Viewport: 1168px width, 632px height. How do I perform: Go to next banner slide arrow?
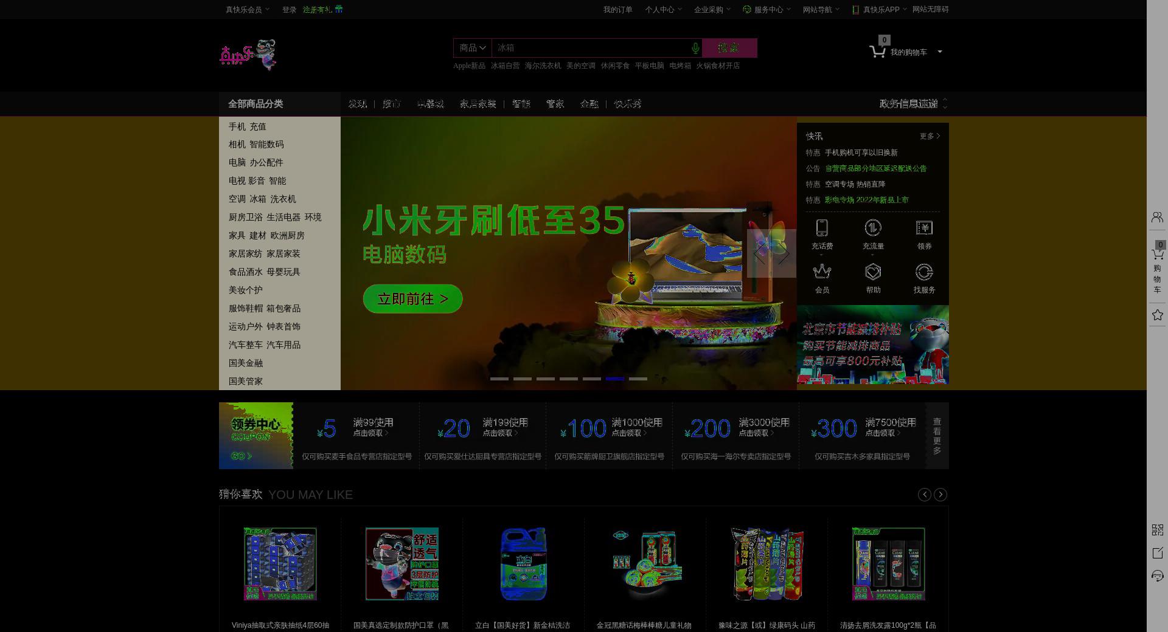point(784,253)
